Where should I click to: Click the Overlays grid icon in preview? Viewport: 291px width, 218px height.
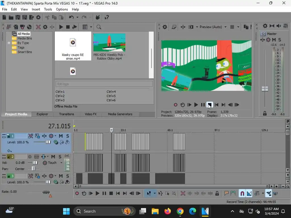(232, 27)
